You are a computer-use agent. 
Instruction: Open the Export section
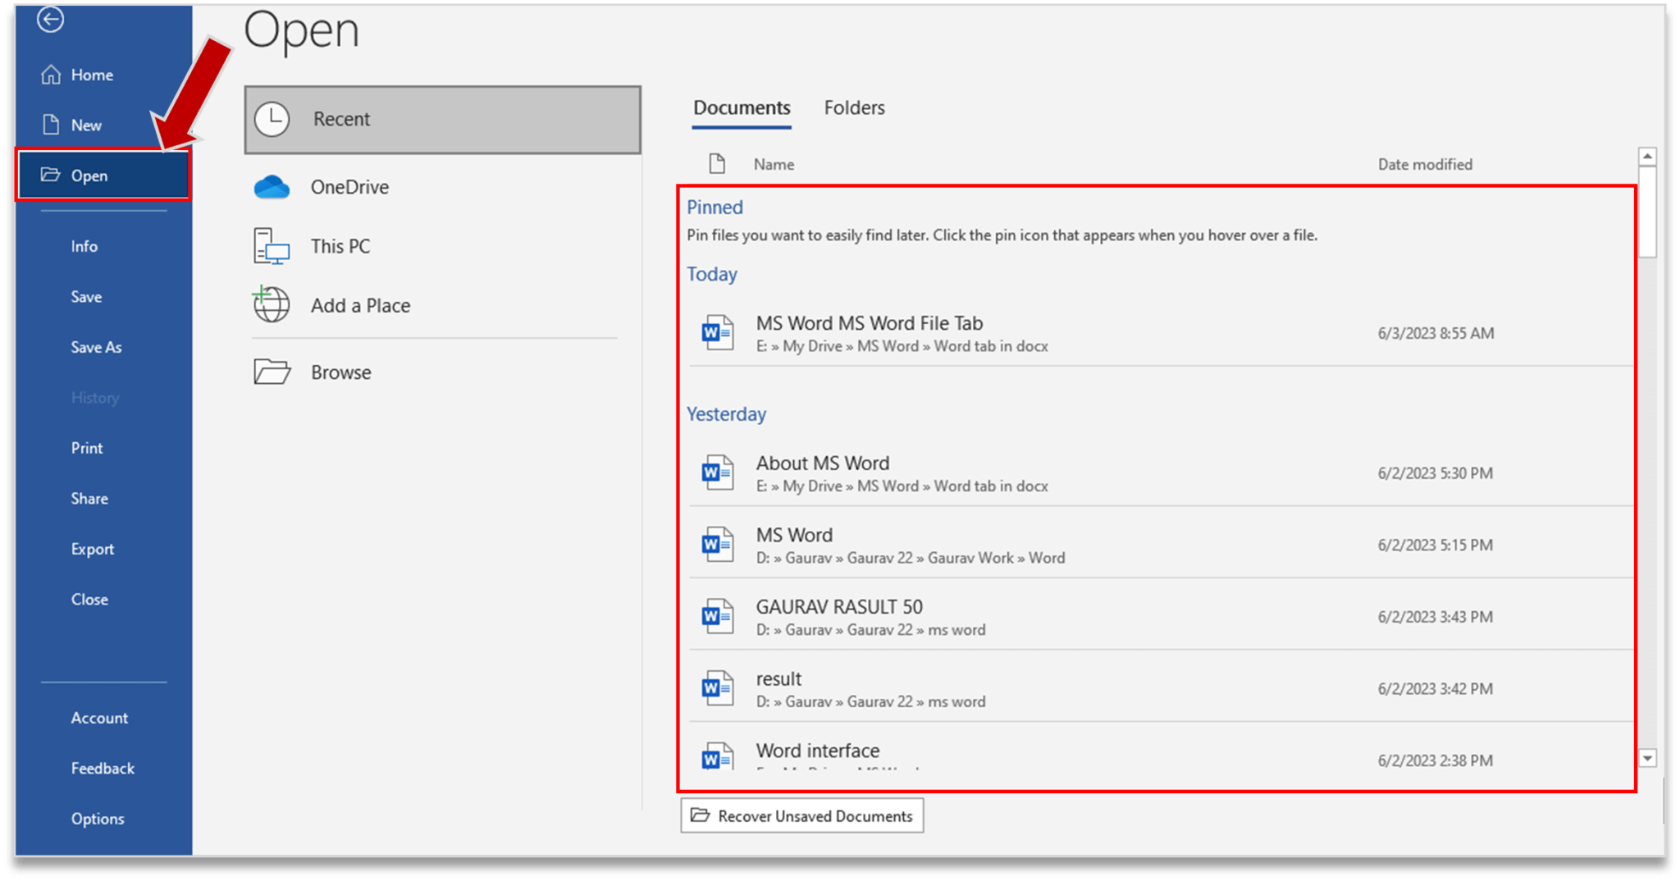tap(103, 549)
